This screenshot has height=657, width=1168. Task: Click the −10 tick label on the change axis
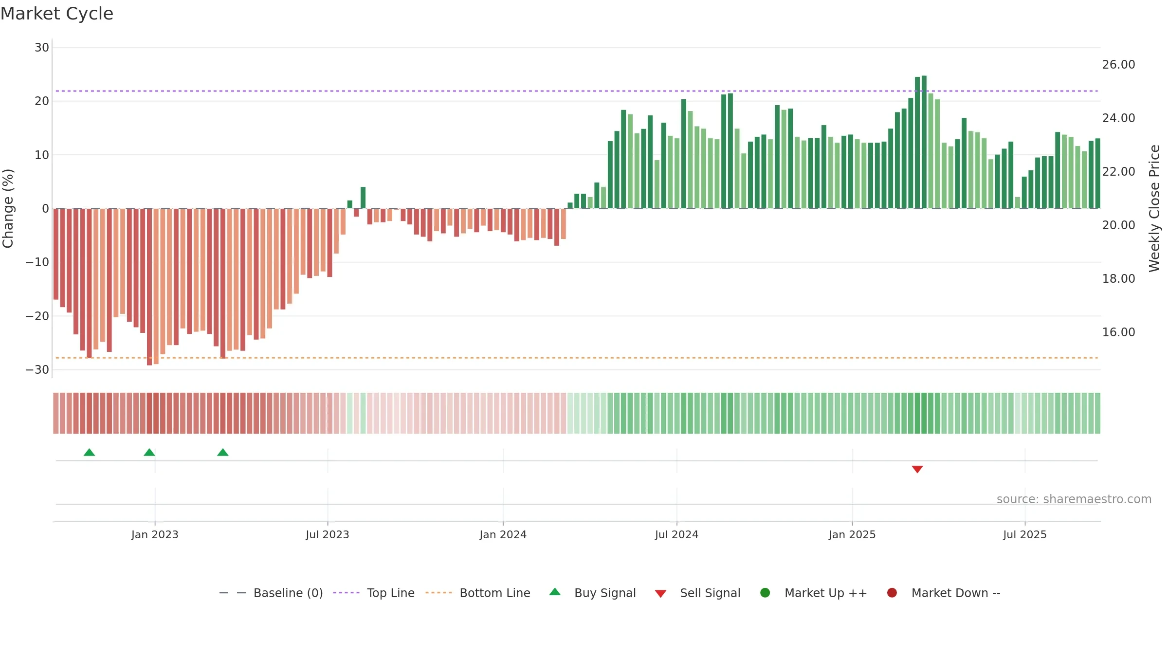(x=37, y=262)
